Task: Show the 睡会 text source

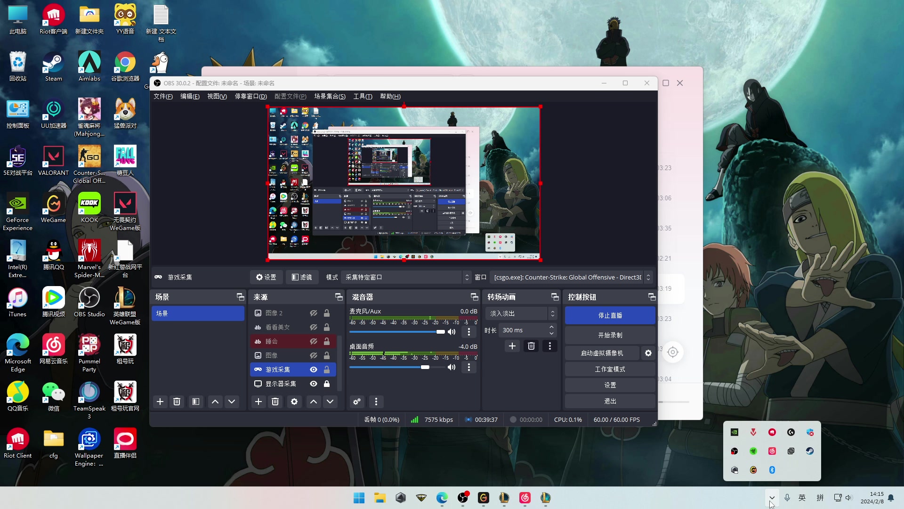Action: coord(314,341)
